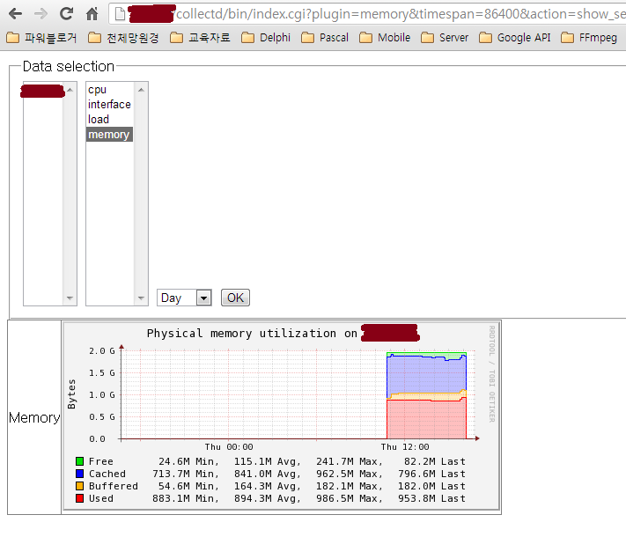Click the Memory row label
Viewport: 626px width, 537px height.
[x=34, y=417]
